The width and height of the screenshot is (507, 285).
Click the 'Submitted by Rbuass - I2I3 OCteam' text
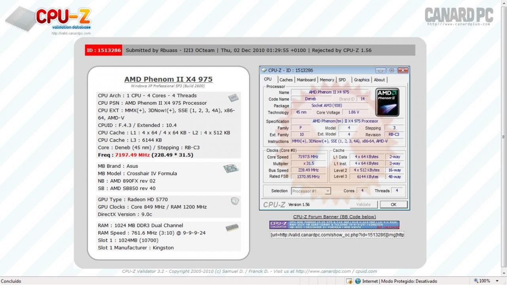pos(170,50)
